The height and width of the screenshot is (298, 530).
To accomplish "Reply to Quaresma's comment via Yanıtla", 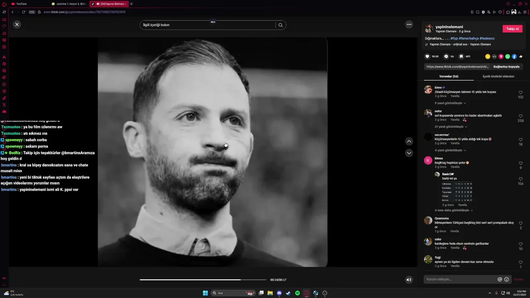I will pyautogui.click(x=454, y=231).
